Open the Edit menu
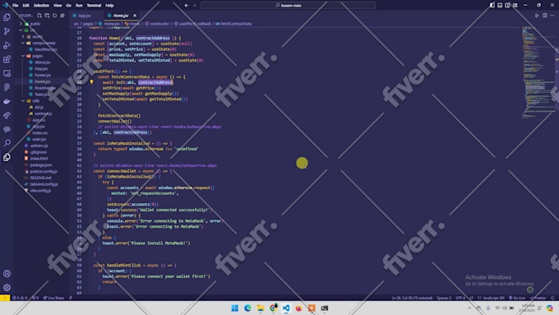 (x=26, y=6)
